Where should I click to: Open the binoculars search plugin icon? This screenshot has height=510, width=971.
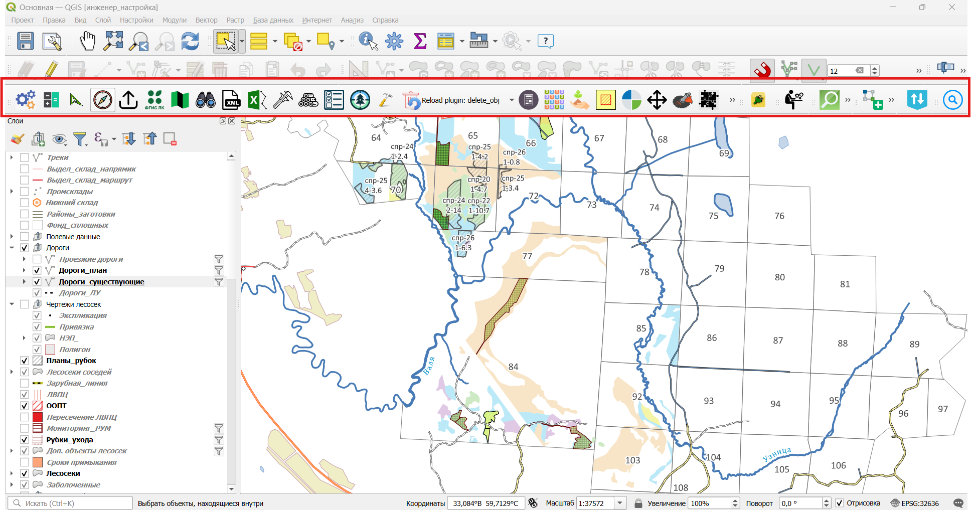click(x=206, y=100)
